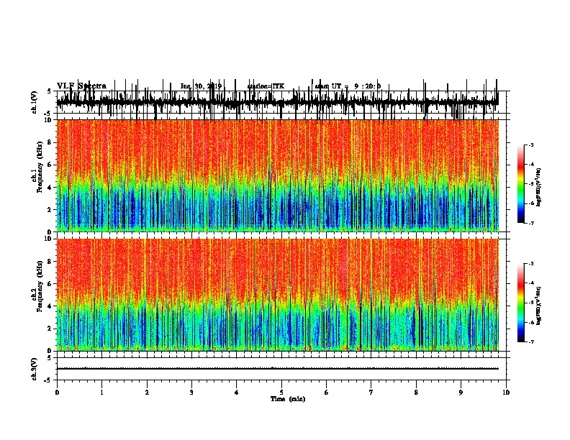
Task: Click the ch.2 spectrogram panel
Action: click(278, 295)
